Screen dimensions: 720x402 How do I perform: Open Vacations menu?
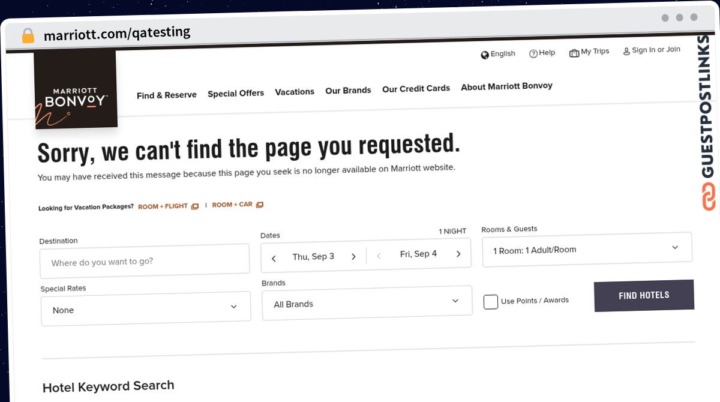(x=295, y=92)
